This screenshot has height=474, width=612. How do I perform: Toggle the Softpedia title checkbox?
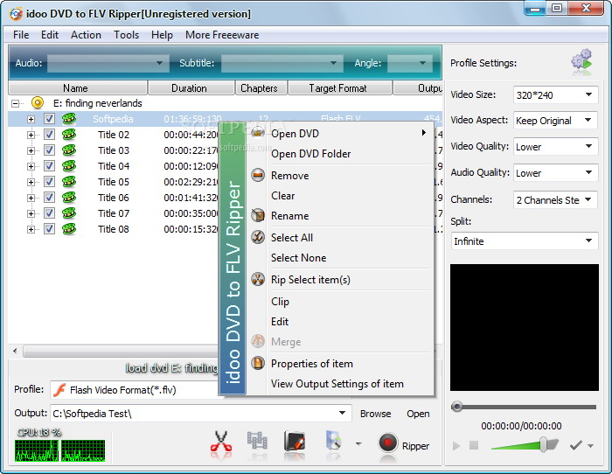tap(49, 118)
